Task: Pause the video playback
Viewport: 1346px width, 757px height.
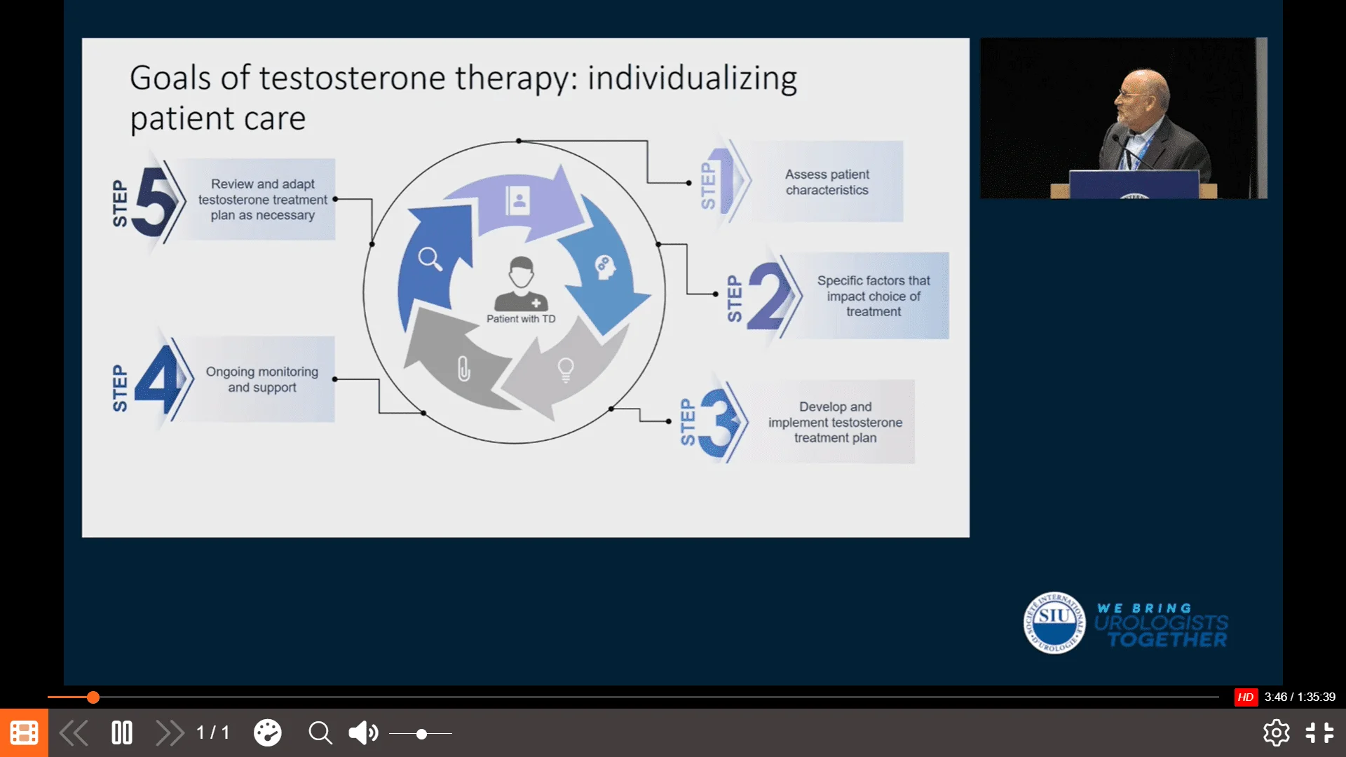Action: [x=122, y=733]
